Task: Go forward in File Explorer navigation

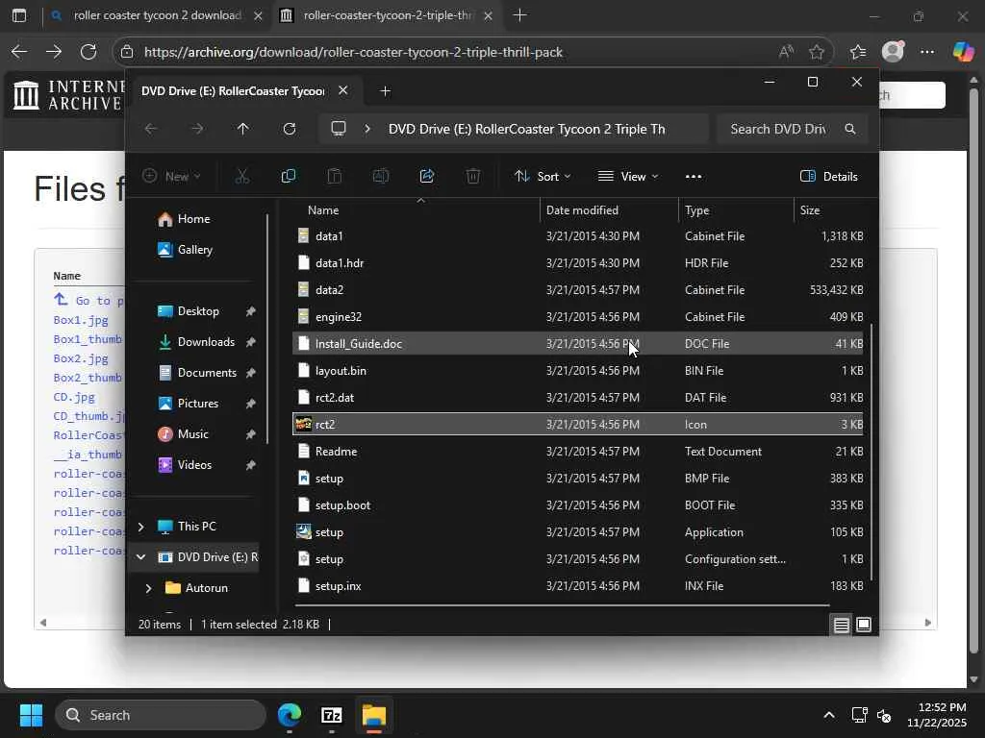Action: coord(197,129)
